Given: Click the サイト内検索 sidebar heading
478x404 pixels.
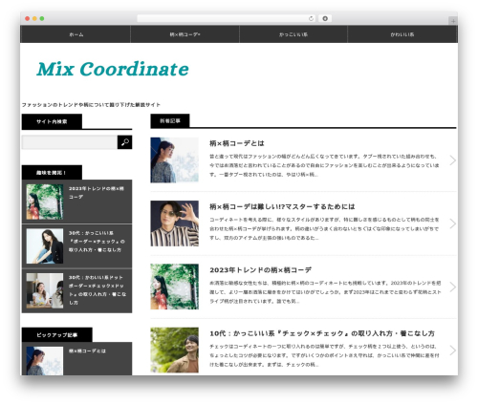Looking at the screenshot, I should [52, 121].
